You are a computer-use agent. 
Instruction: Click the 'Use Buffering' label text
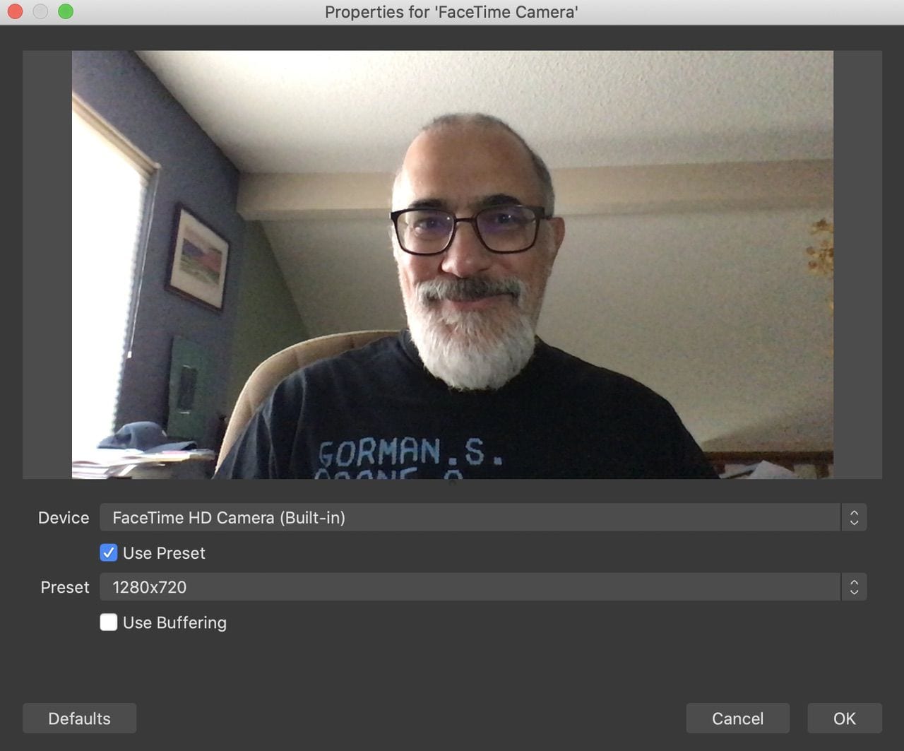pos(174,622)
